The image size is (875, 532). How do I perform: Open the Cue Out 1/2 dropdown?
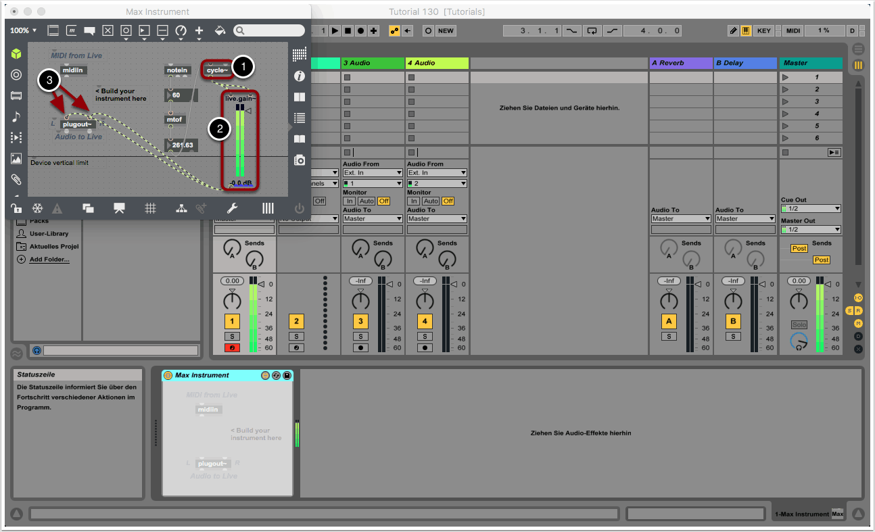810,209
